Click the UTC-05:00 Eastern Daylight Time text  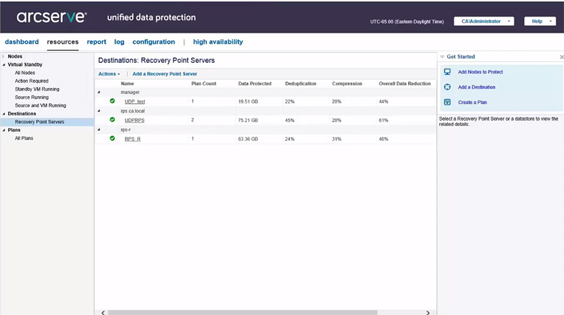click(x=407, y=22)
